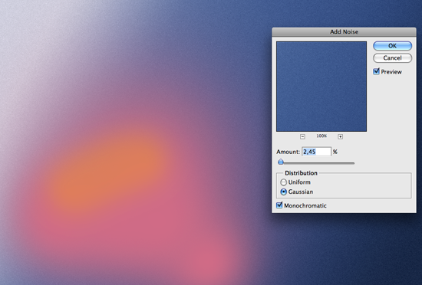Zoom in the noise preview
Viewport: 422px width, 285px height.
tap(340, 136)
